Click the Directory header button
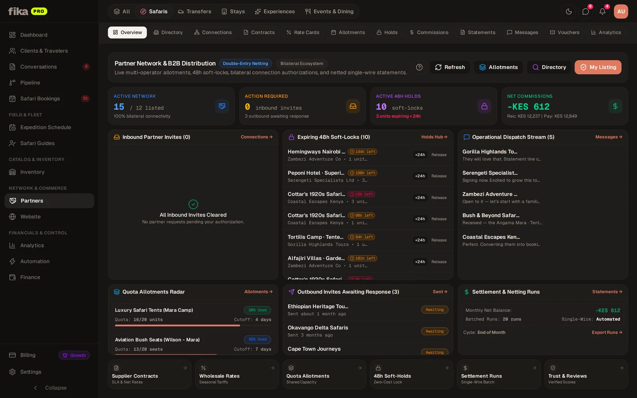 (x=549, y=67)
